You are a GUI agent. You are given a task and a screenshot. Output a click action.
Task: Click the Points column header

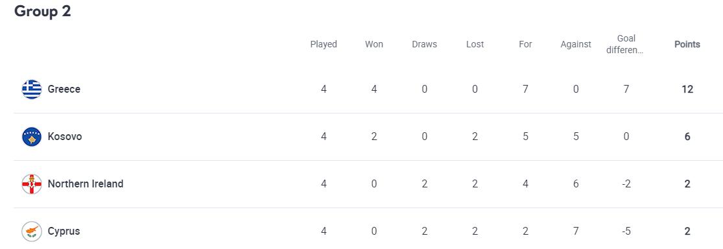687,44
